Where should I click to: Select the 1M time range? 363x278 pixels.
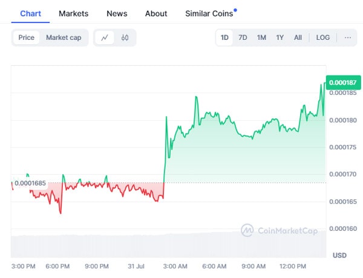click(261, 37)
